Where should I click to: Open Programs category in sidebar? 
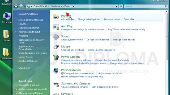click(x=23, y=36)
